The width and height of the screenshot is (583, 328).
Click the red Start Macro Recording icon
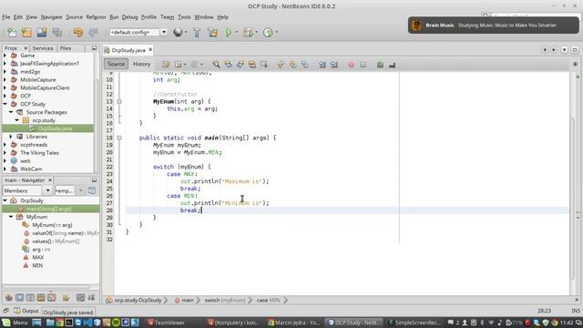coord(351,65)
